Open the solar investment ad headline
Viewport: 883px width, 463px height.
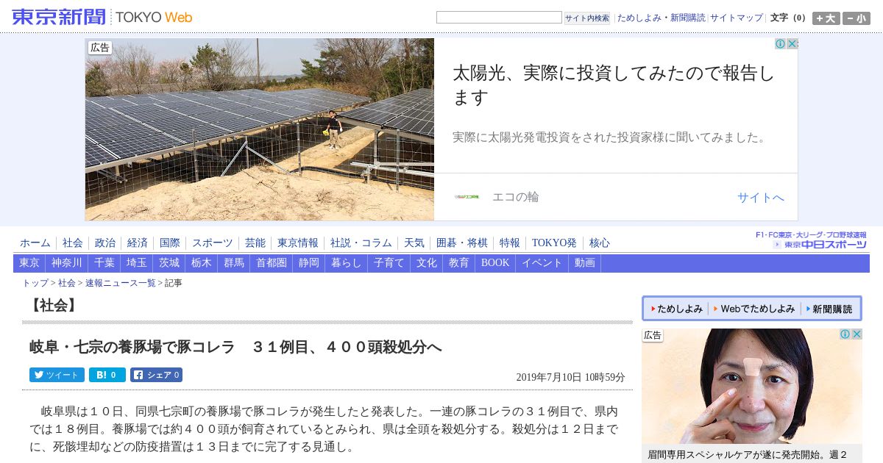point(614,85)
